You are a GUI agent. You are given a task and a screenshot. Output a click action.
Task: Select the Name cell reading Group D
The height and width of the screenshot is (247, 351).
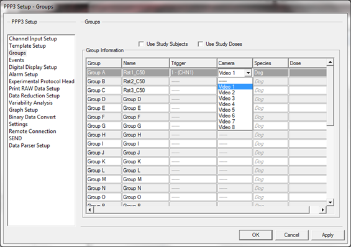coord(145,99)
